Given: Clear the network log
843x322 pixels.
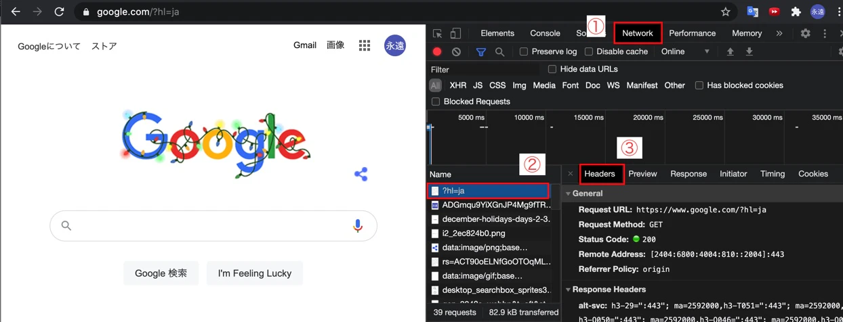Looking at the screenshot, I should (457, 51).
